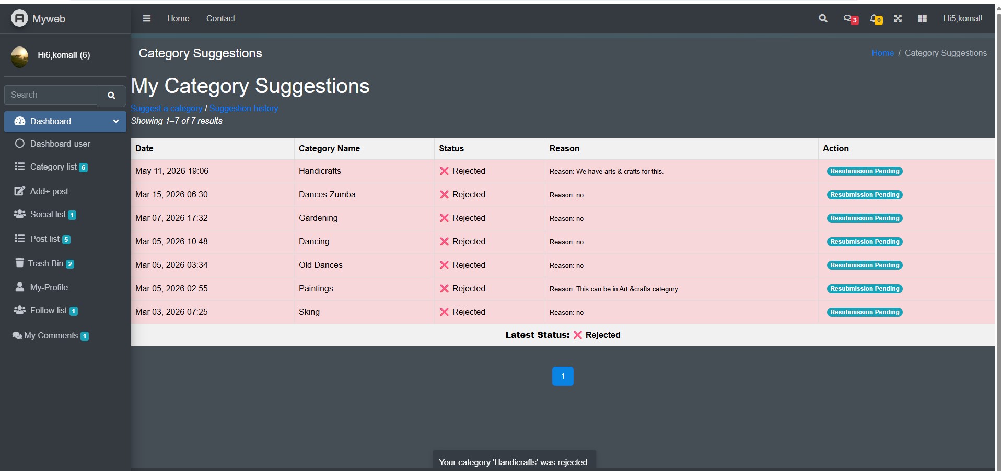Select page 1 in pagination

pyautogui.click(x=563, y=376)
